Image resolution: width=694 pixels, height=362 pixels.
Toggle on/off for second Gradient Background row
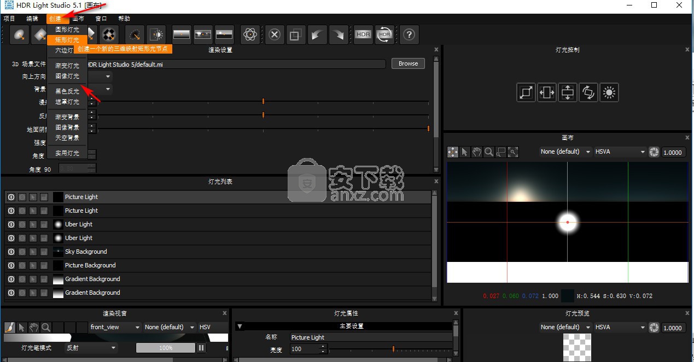[11, 293]
